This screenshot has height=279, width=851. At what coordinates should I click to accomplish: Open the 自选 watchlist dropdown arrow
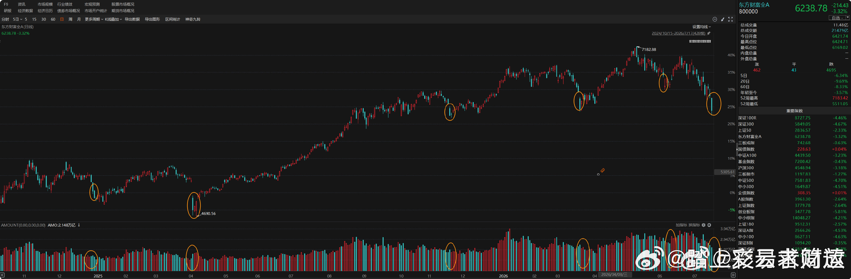(847, 18)
